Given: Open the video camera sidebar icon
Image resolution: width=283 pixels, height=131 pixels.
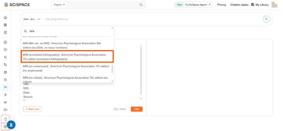Looking at the screenshot, I should (x=6, y=110).
